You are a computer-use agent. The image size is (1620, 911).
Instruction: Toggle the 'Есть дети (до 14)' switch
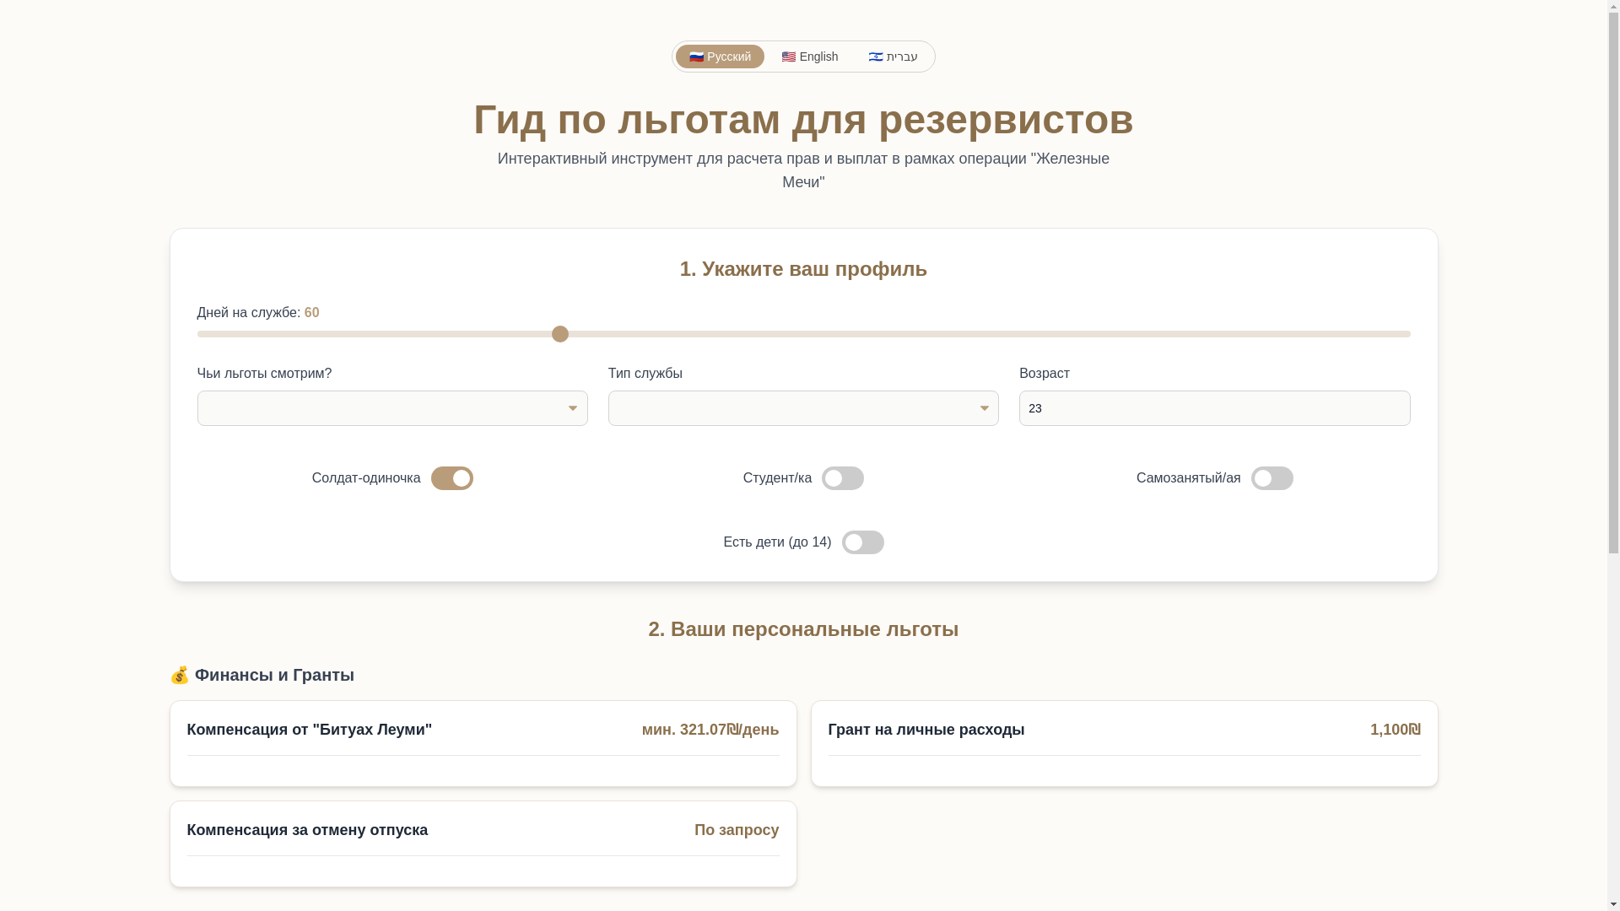click(x=863, y=542)
